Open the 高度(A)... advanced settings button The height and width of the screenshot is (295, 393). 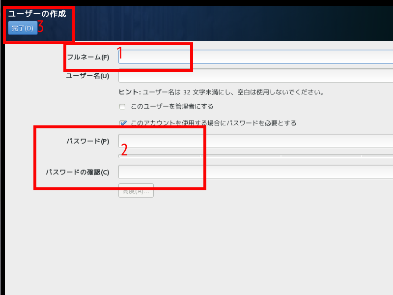pyautogui.click(x=136, y=191)
